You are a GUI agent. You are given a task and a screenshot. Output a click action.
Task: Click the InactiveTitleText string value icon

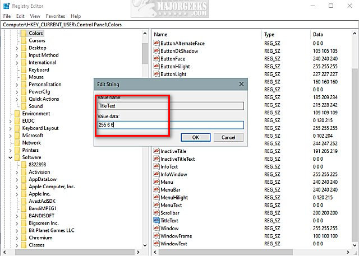coord(157,159)
